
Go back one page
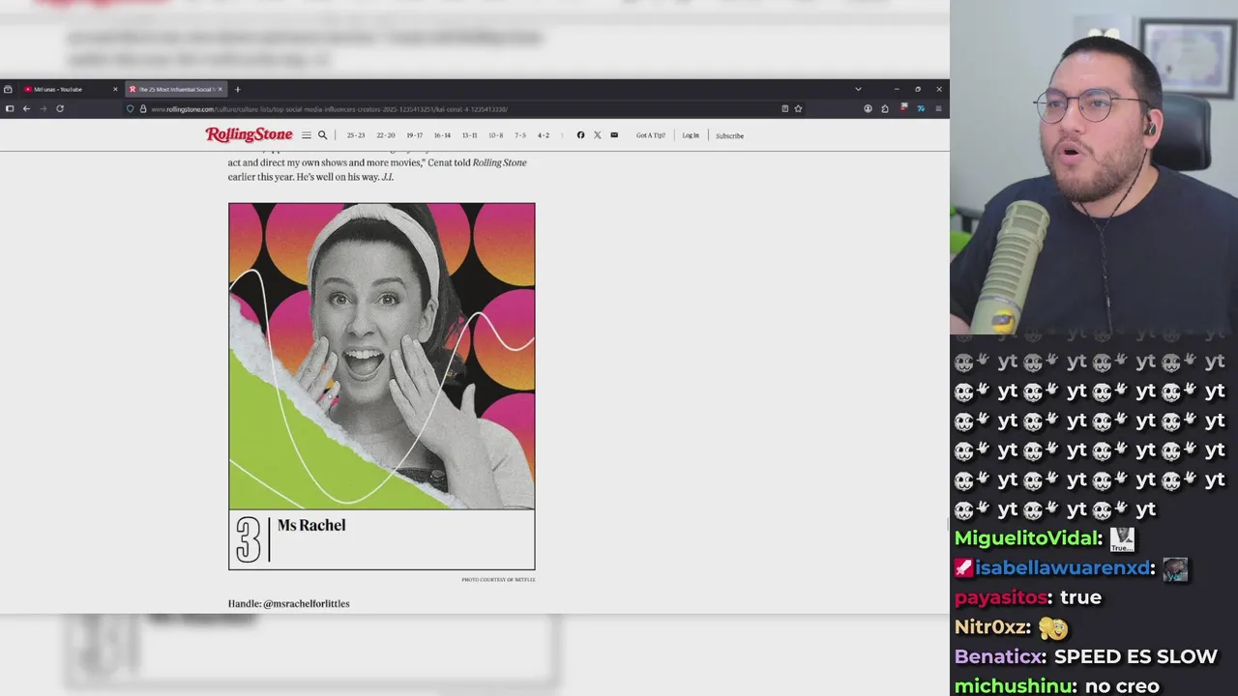point(26,108)
